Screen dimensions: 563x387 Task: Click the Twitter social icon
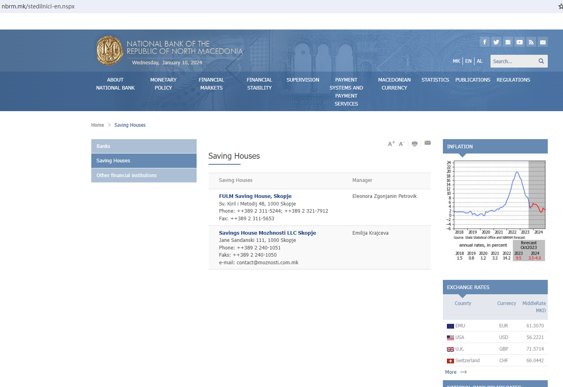[496, 42]
